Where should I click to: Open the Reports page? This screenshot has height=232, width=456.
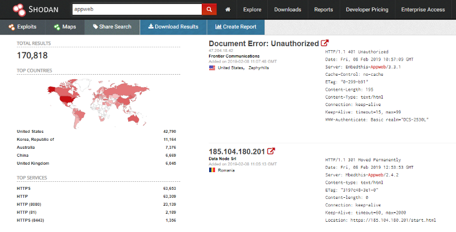click(x=323, y=10)
